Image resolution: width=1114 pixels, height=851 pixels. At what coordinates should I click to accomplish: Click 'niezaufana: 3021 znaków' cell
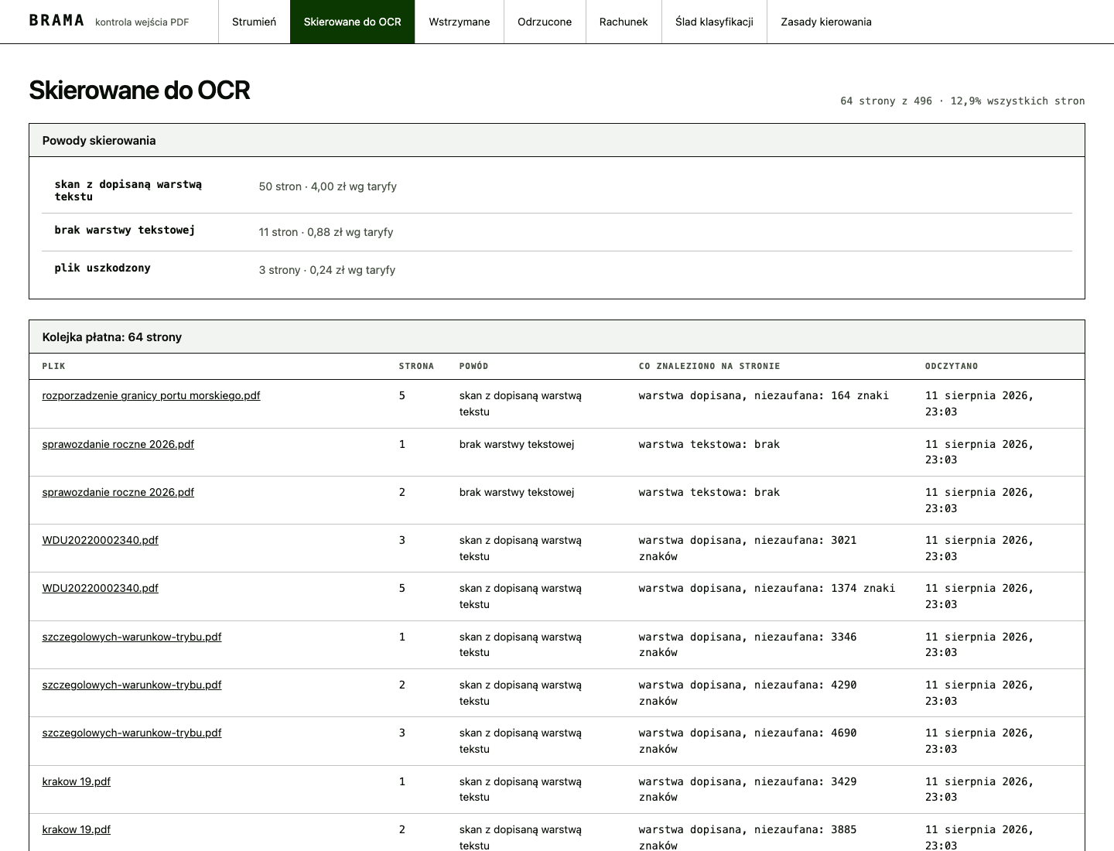point(747,548)
